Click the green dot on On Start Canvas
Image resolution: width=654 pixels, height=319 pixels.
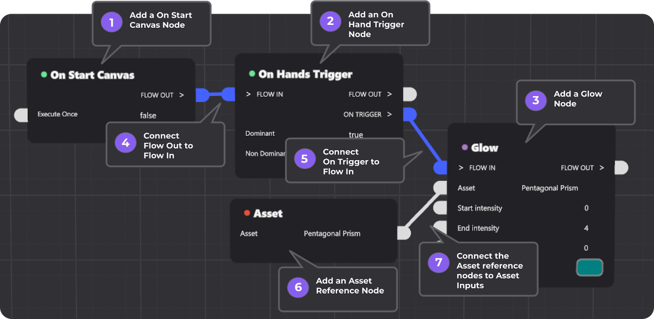tap(44, 74)
